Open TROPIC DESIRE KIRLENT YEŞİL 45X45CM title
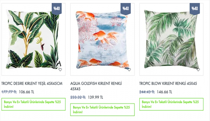210x121 pixels. 32,84
